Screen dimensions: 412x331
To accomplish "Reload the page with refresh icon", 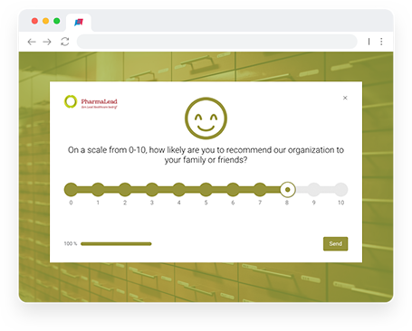I will 65,42.
